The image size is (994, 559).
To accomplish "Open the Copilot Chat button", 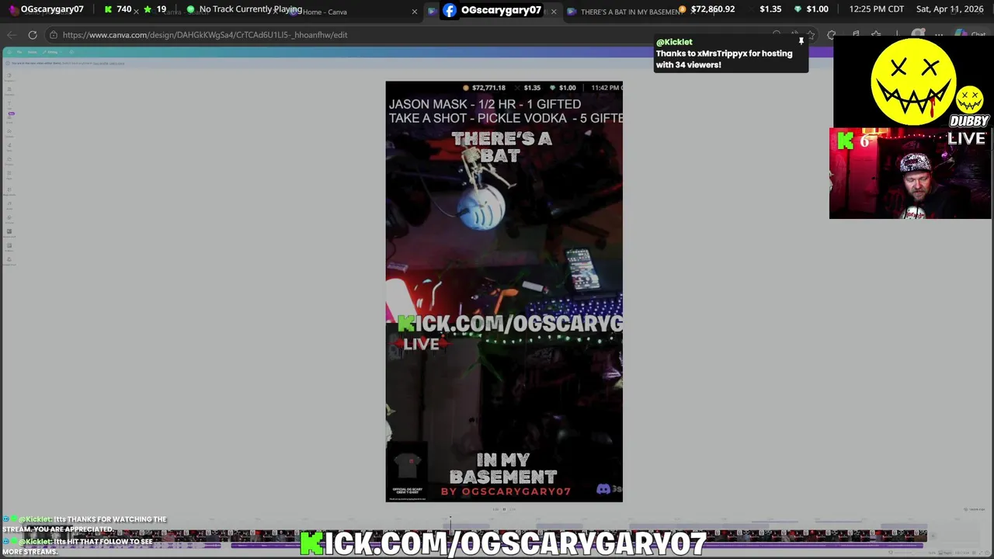I will tap(971, 35).
